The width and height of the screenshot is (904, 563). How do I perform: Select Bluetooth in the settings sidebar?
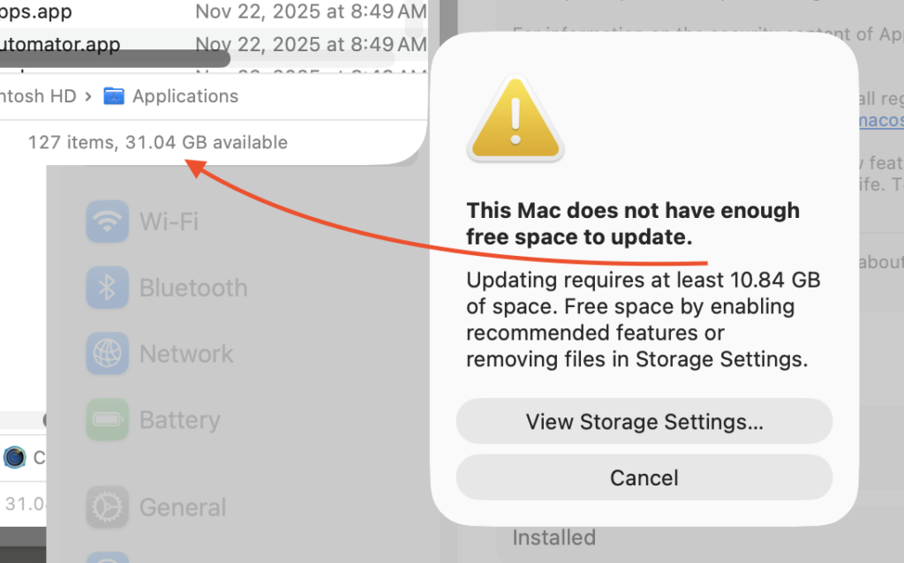click(192, 288)
